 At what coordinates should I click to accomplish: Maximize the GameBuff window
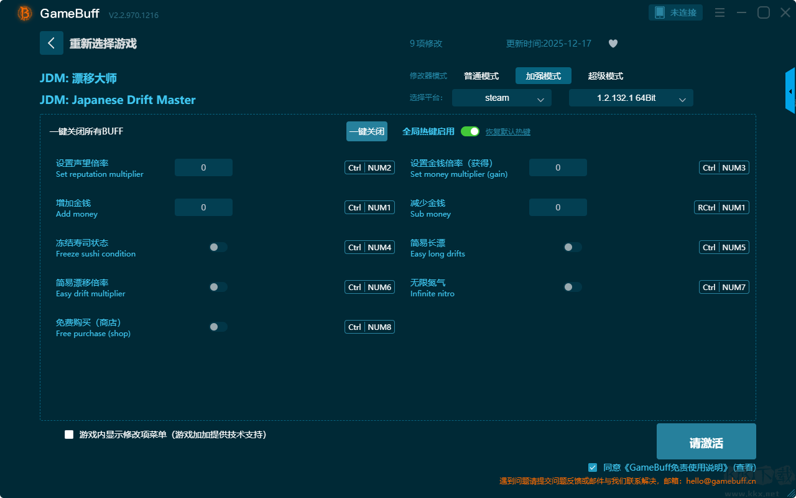[x=763, y=12]
